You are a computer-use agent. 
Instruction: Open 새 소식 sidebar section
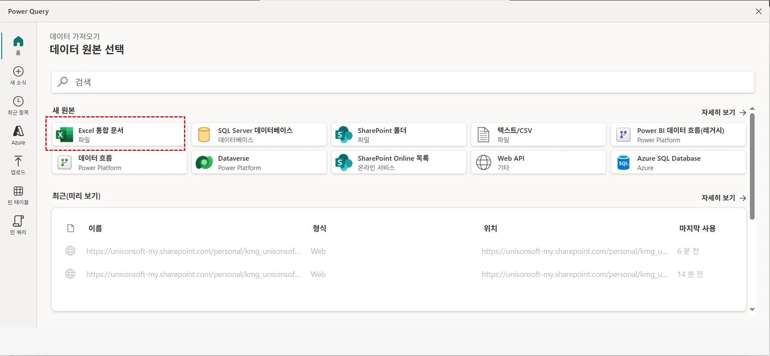pos(18,75)
